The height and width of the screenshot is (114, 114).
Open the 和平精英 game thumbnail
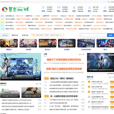(x=67, y=43)
